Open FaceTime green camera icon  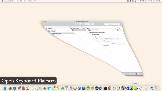(53, 88)
